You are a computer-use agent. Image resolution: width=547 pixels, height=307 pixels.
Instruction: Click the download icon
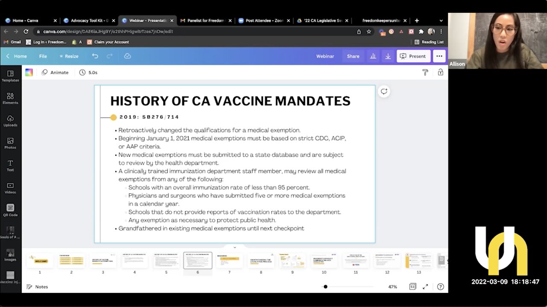click(388, 56)
